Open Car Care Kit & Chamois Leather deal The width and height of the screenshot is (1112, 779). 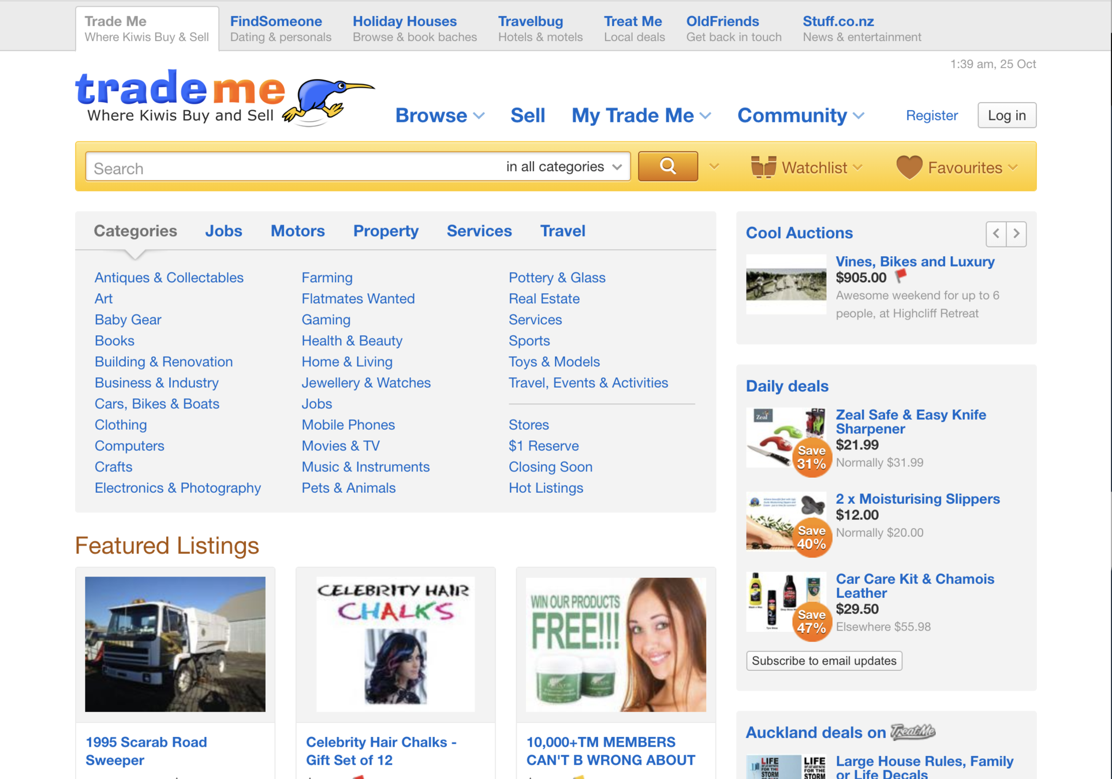click(x=915, y=586)
